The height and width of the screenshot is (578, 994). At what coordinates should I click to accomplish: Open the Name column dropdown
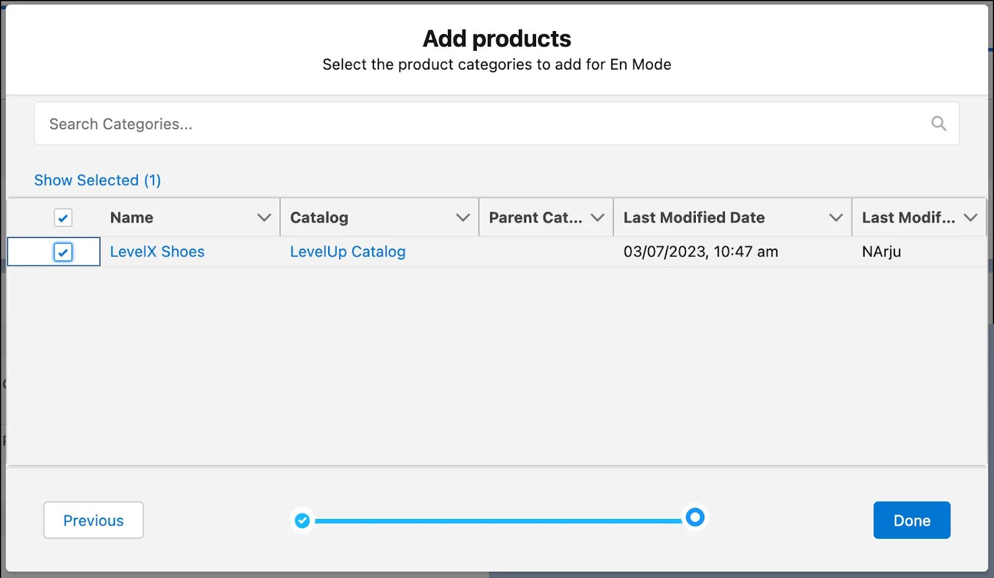coord(262,218)
